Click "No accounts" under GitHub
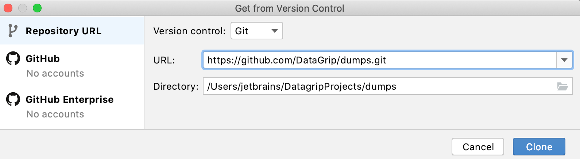The height and width of the screenshot is (159, 580). coord(55,73)
